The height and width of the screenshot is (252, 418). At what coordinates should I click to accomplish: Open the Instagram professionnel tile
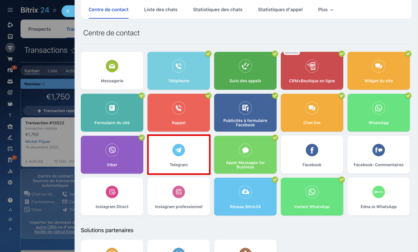click(x=179, y=197)
